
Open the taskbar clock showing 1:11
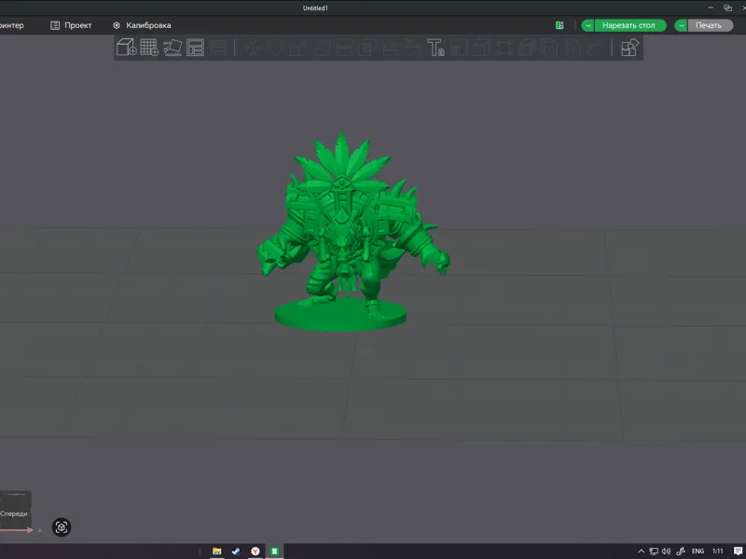click(x=718, y=551)
